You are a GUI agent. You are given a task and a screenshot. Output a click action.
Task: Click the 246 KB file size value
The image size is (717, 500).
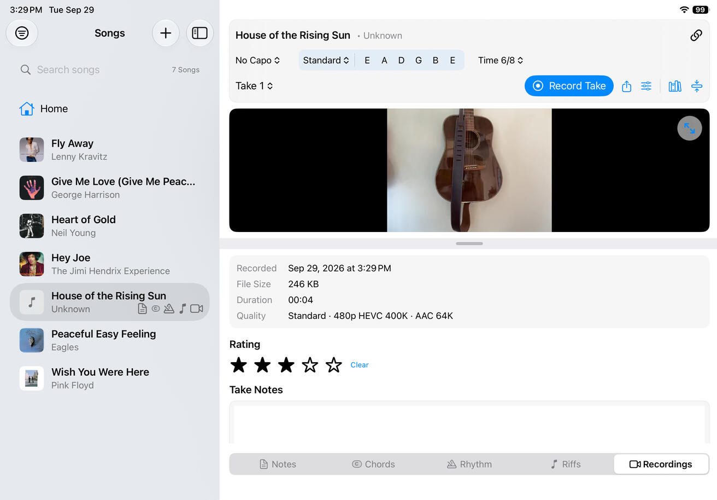303,284
